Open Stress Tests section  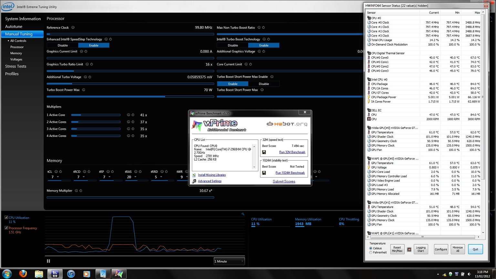coord(15,66)
